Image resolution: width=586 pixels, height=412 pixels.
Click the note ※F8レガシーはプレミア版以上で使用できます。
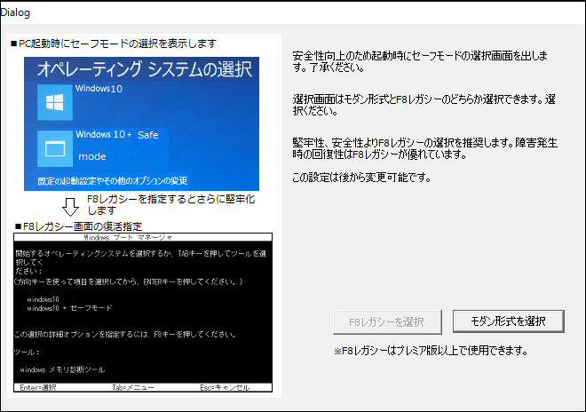(x=431, y=351)
